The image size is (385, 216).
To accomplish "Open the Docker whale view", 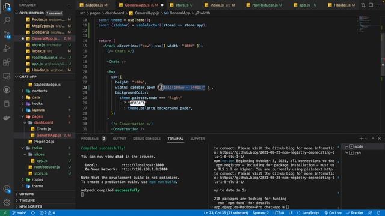I will coord(7,118).
